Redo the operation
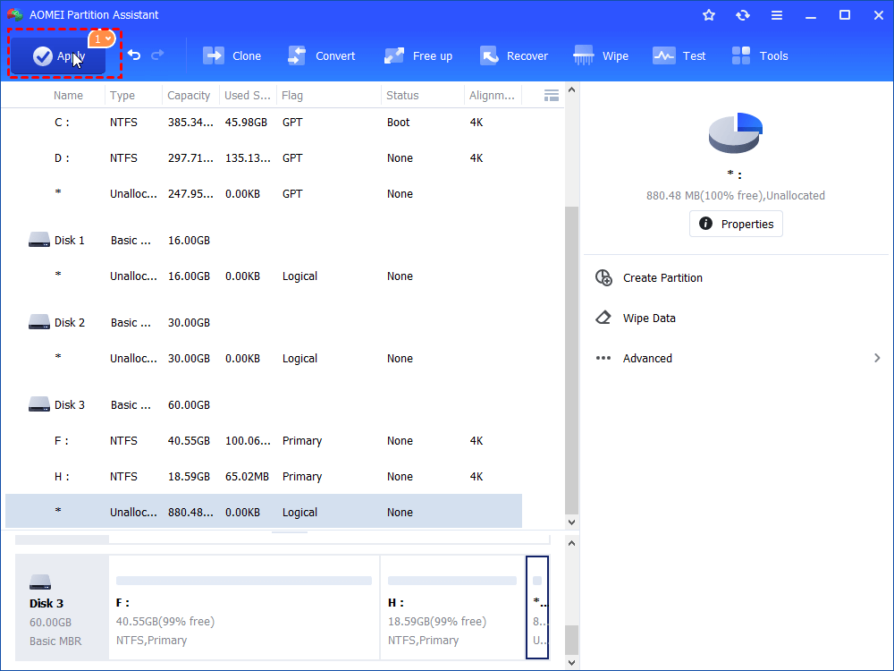 click(x=157, y=55)
